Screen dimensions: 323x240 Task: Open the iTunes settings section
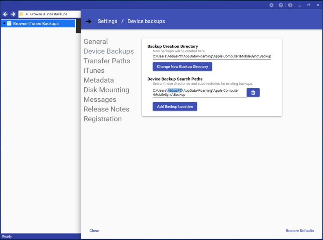tap(94, 71)
